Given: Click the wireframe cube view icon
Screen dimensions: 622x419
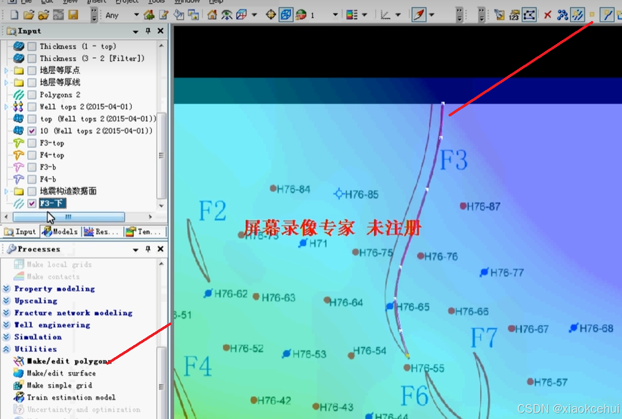Looking at the screenshot, I should tap(241, 15).
